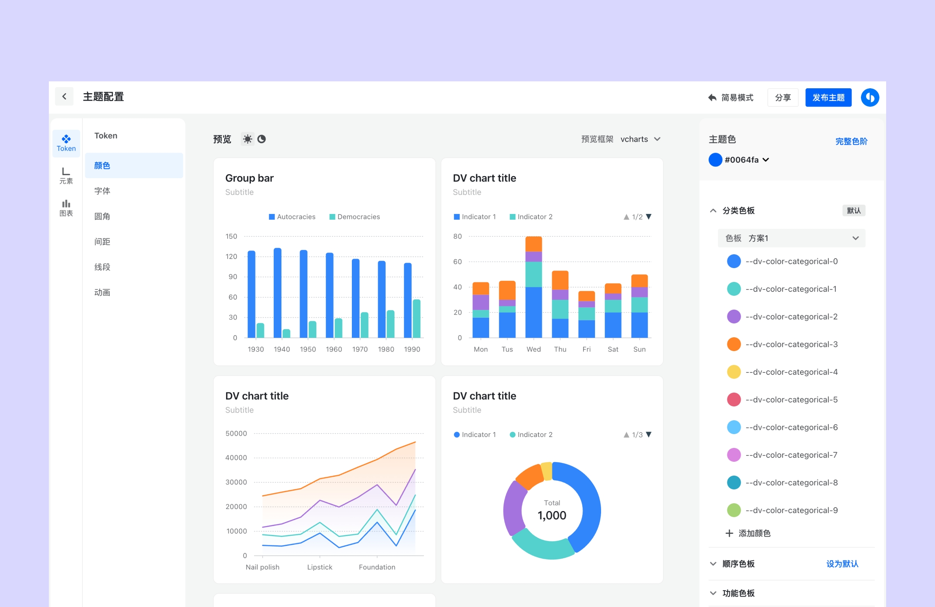Switch preview to light mode sun icon

click(x=247, y=139)
